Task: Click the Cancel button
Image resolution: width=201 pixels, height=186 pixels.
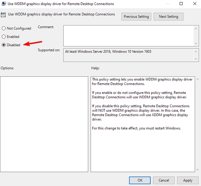Action: pyautogui.click(x=164, y=180)
